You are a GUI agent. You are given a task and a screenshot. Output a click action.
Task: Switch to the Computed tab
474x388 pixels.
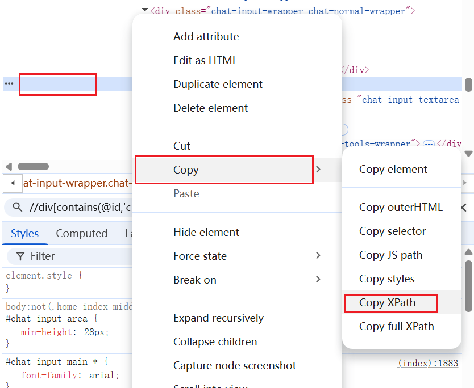point(82,233)
